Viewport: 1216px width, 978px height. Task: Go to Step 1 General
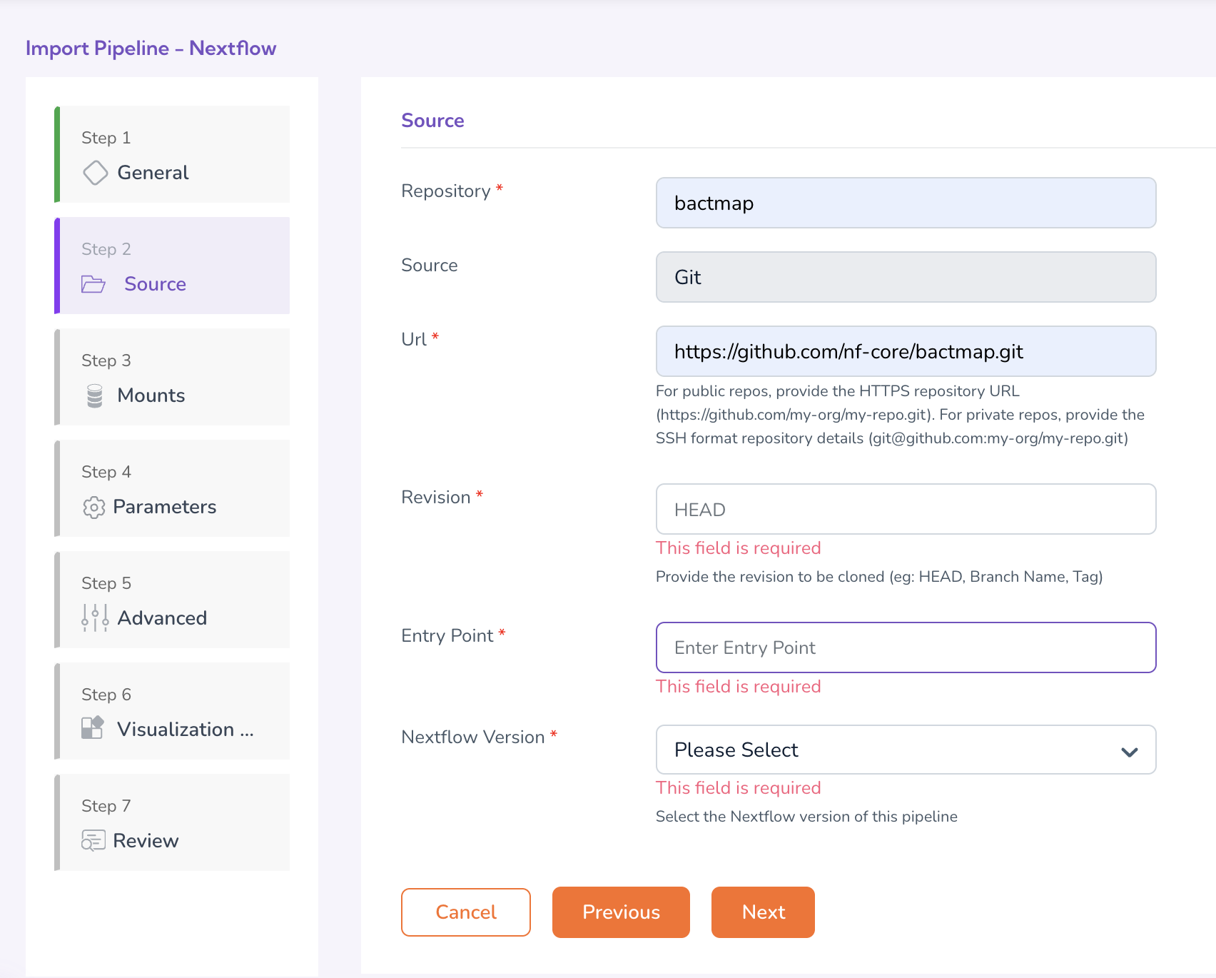[173, 154]
